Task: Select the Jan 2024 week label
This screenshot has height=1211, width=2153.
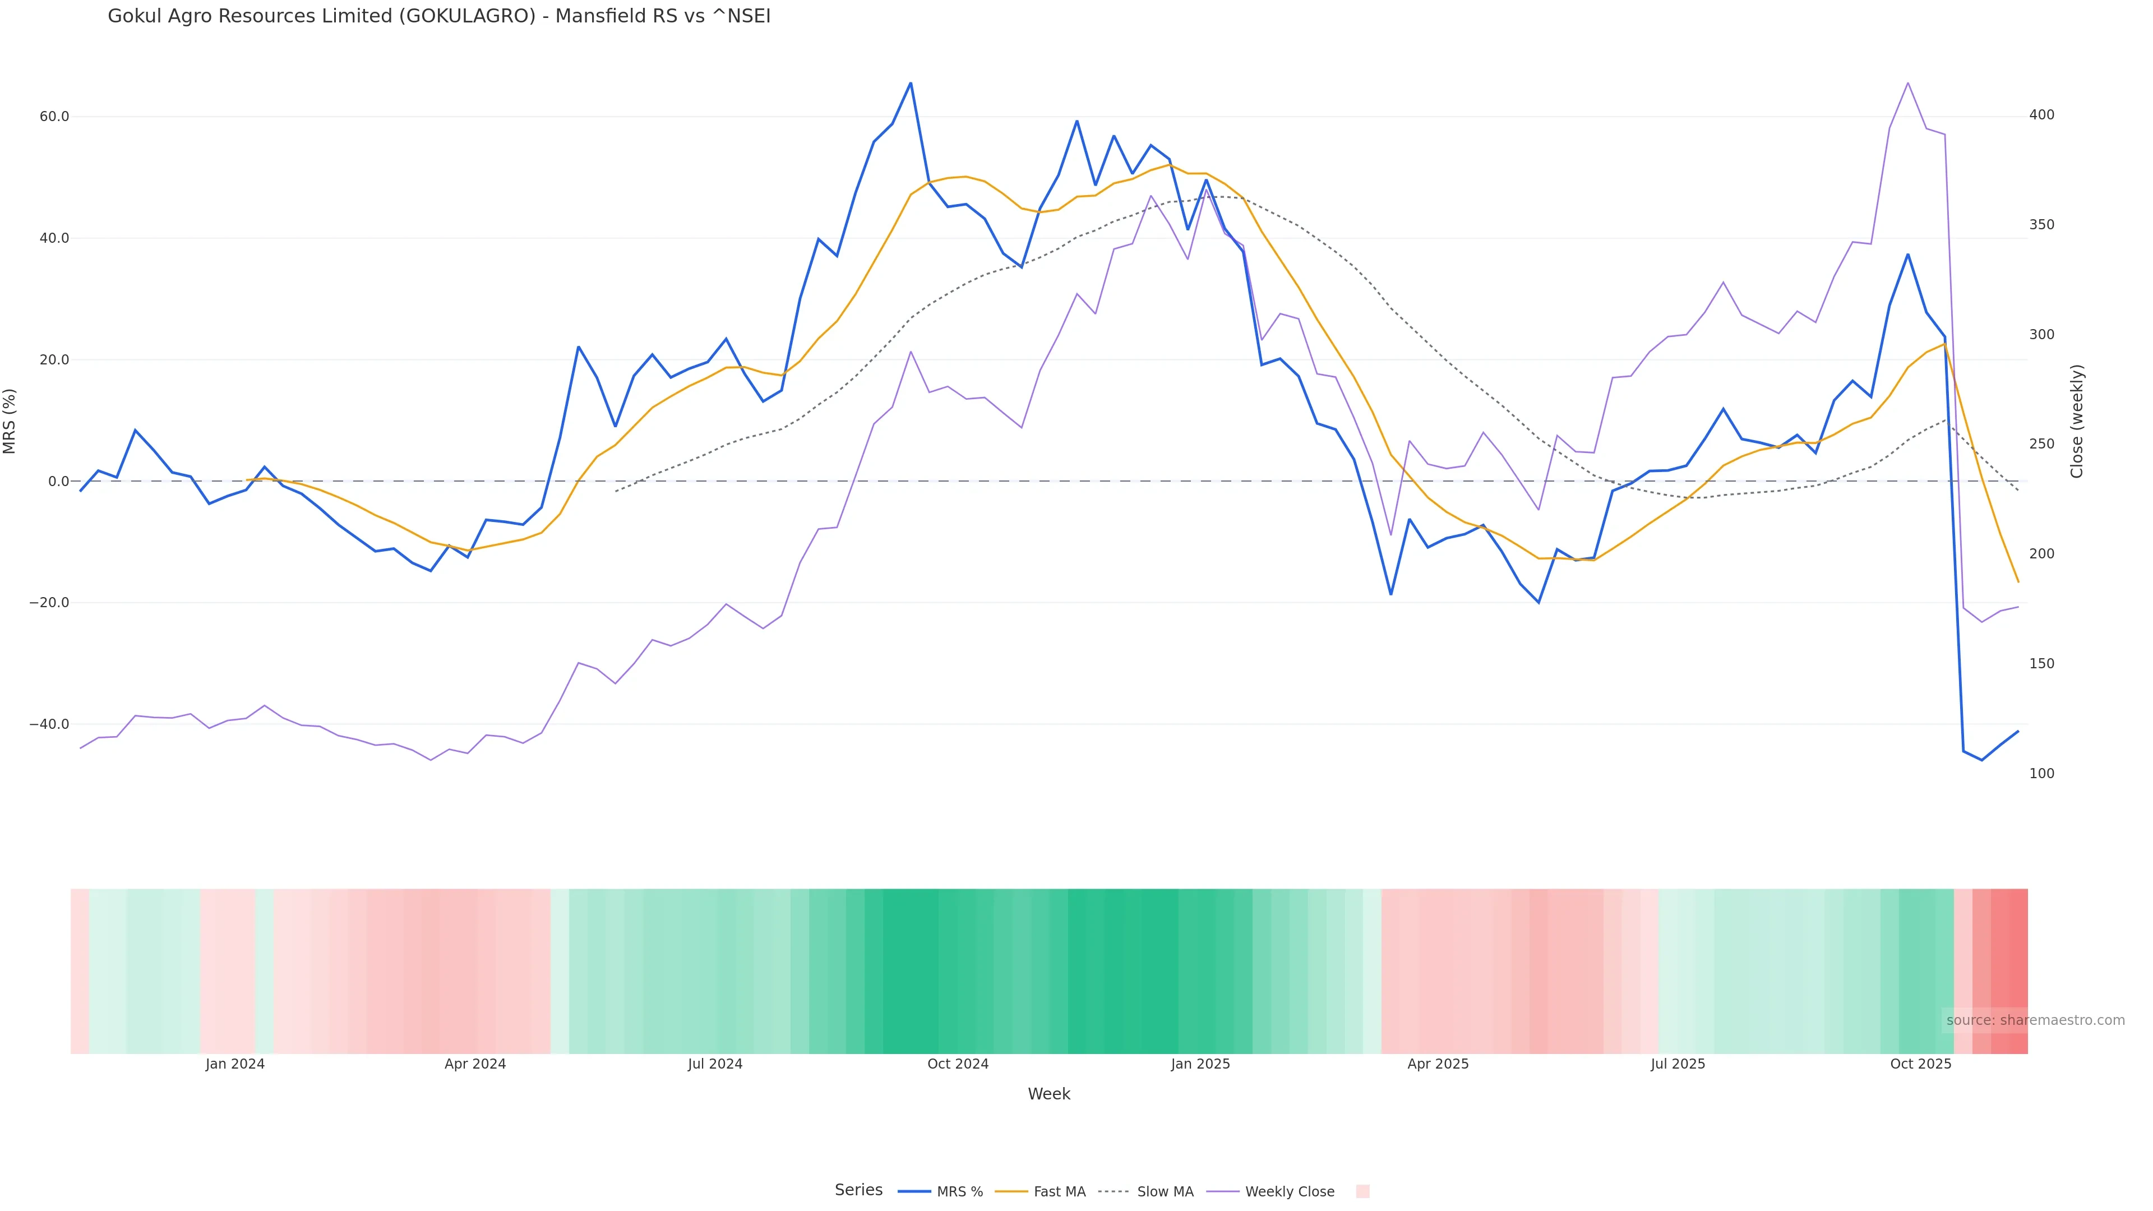Action: pyautogui.click(x=235, y=1064)
